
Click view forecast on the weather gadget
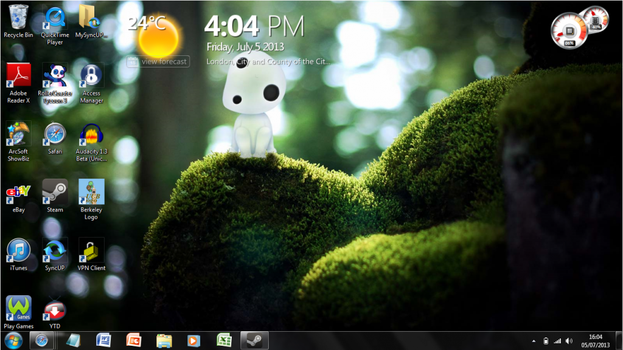(x=158, y=61)
